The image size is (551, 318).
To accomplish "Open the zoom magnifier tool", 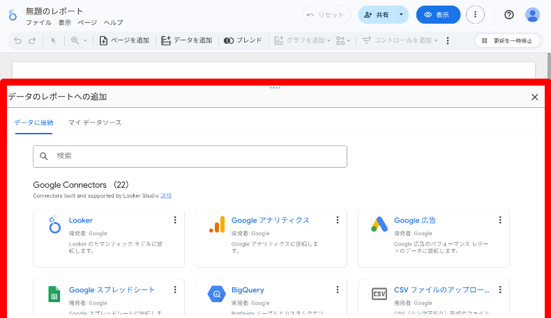I will tap(75, 40).
